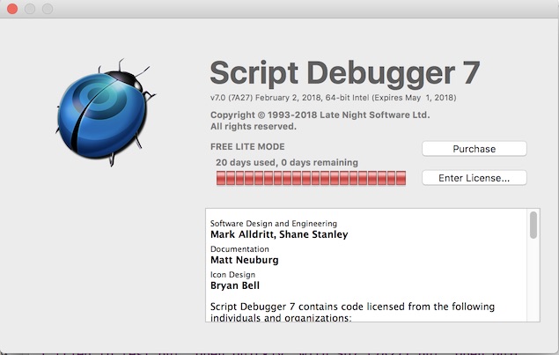Click the 'Icon Design' heading
The height and width of the screenshot is (355, 559).
click(232, 275)
